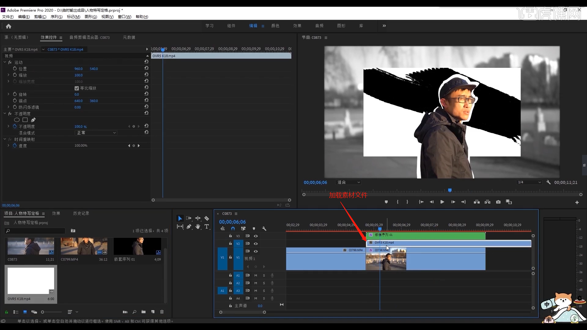Viewport: 587px width, 330px height.
Task: Click the Extract button
Action: (x=487, y=202)
